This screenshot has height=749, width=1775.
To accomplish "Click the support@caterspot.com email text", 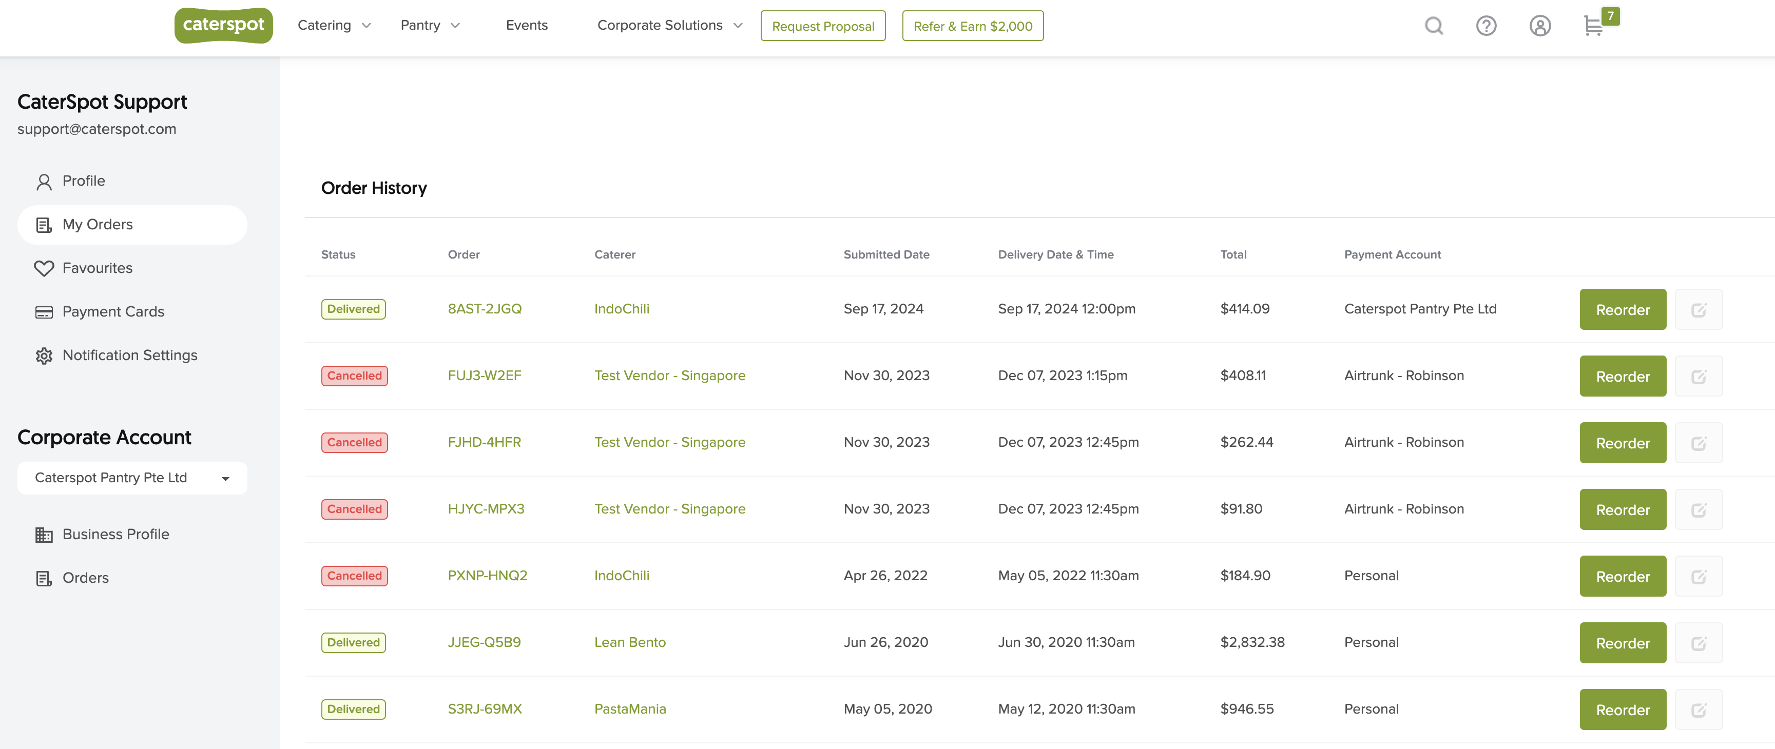I will point(97,129).
